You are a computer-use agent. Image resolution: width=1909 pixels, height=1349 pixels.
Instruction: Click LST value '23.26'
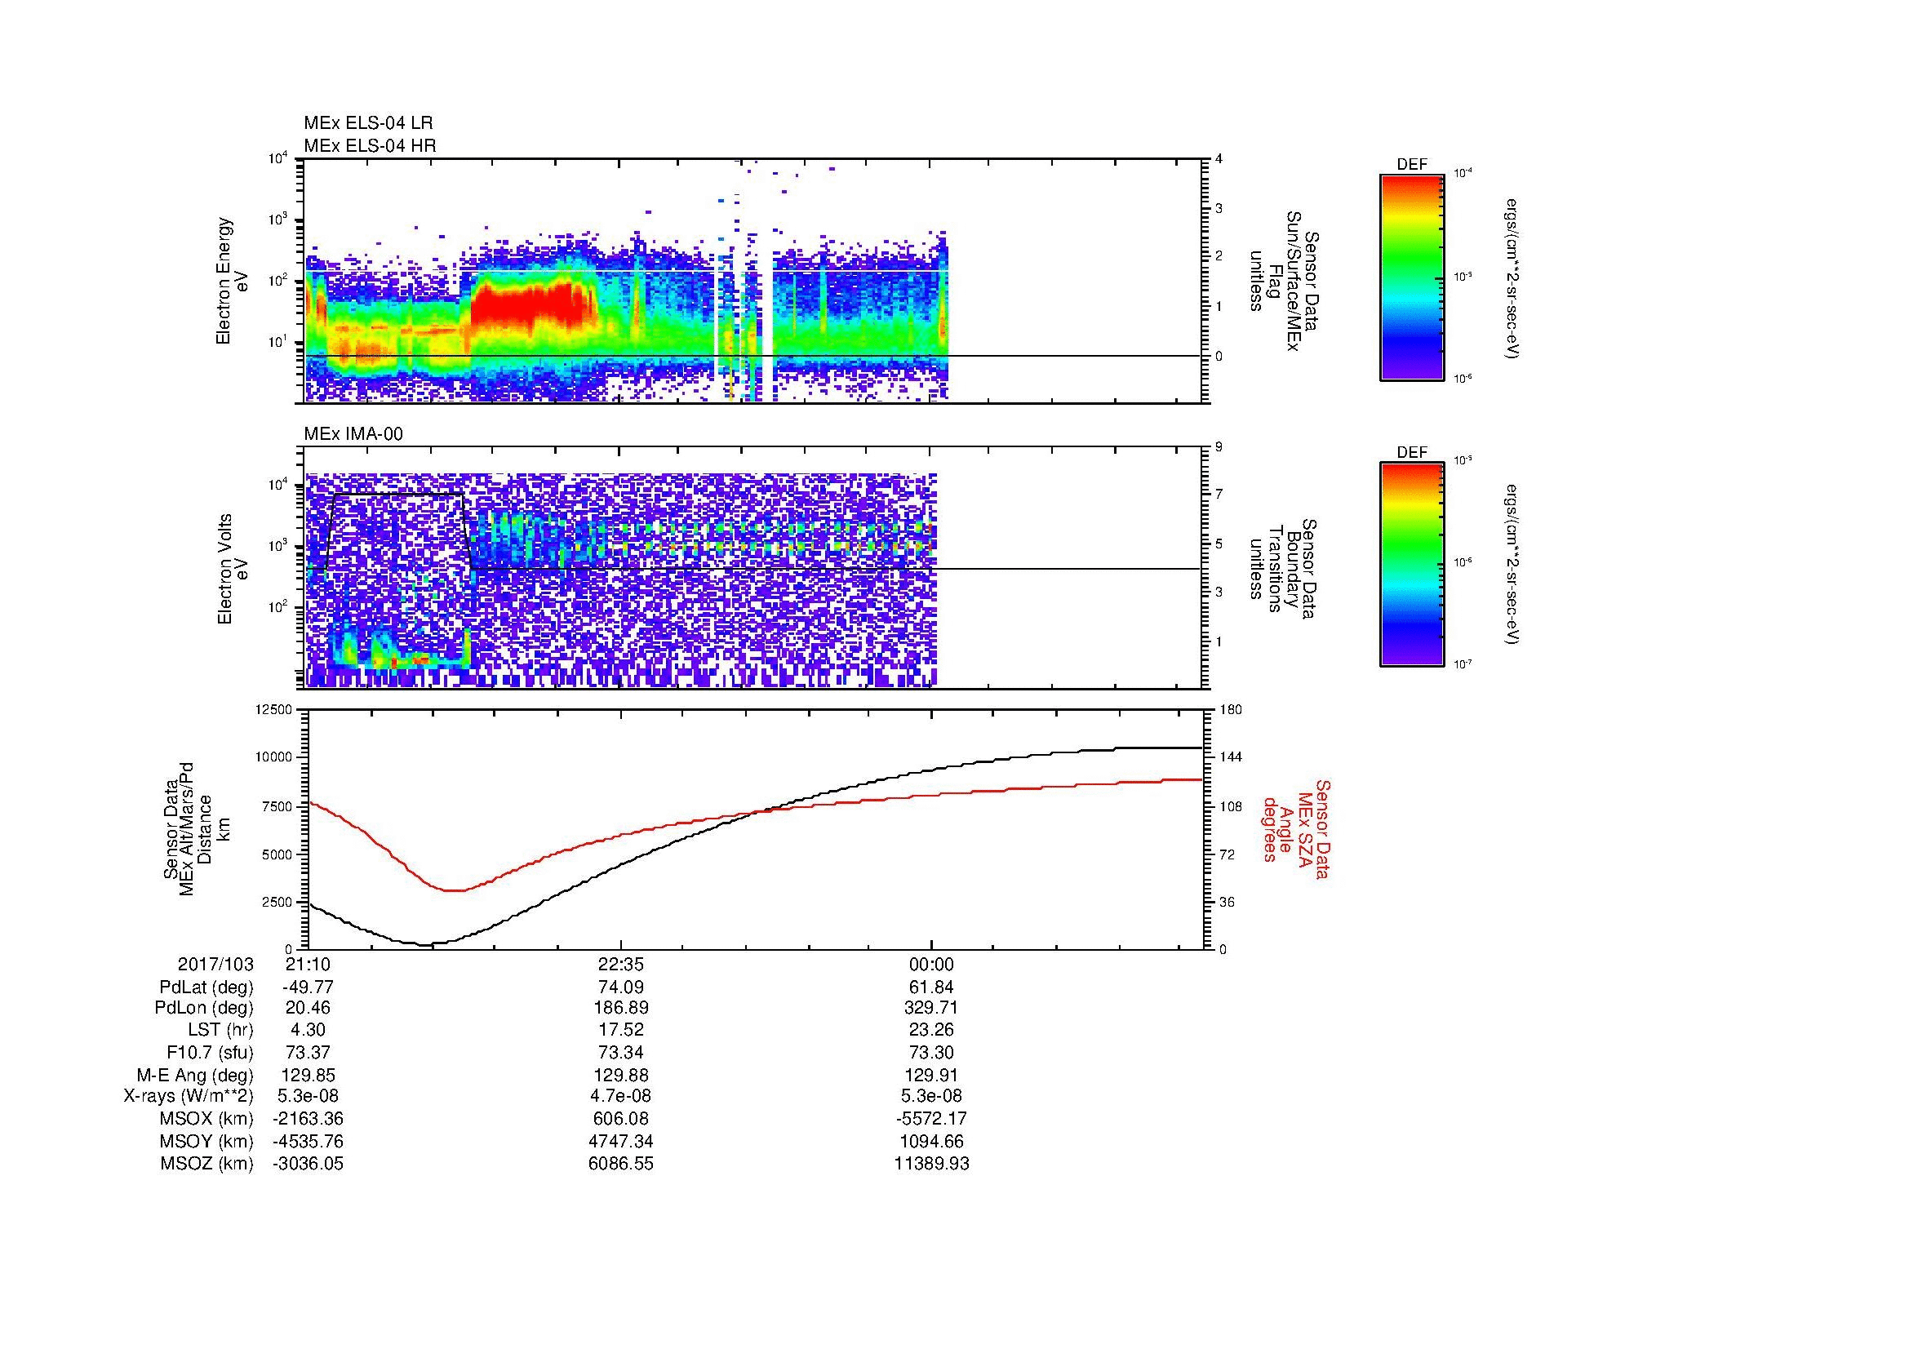(932, 1030)
